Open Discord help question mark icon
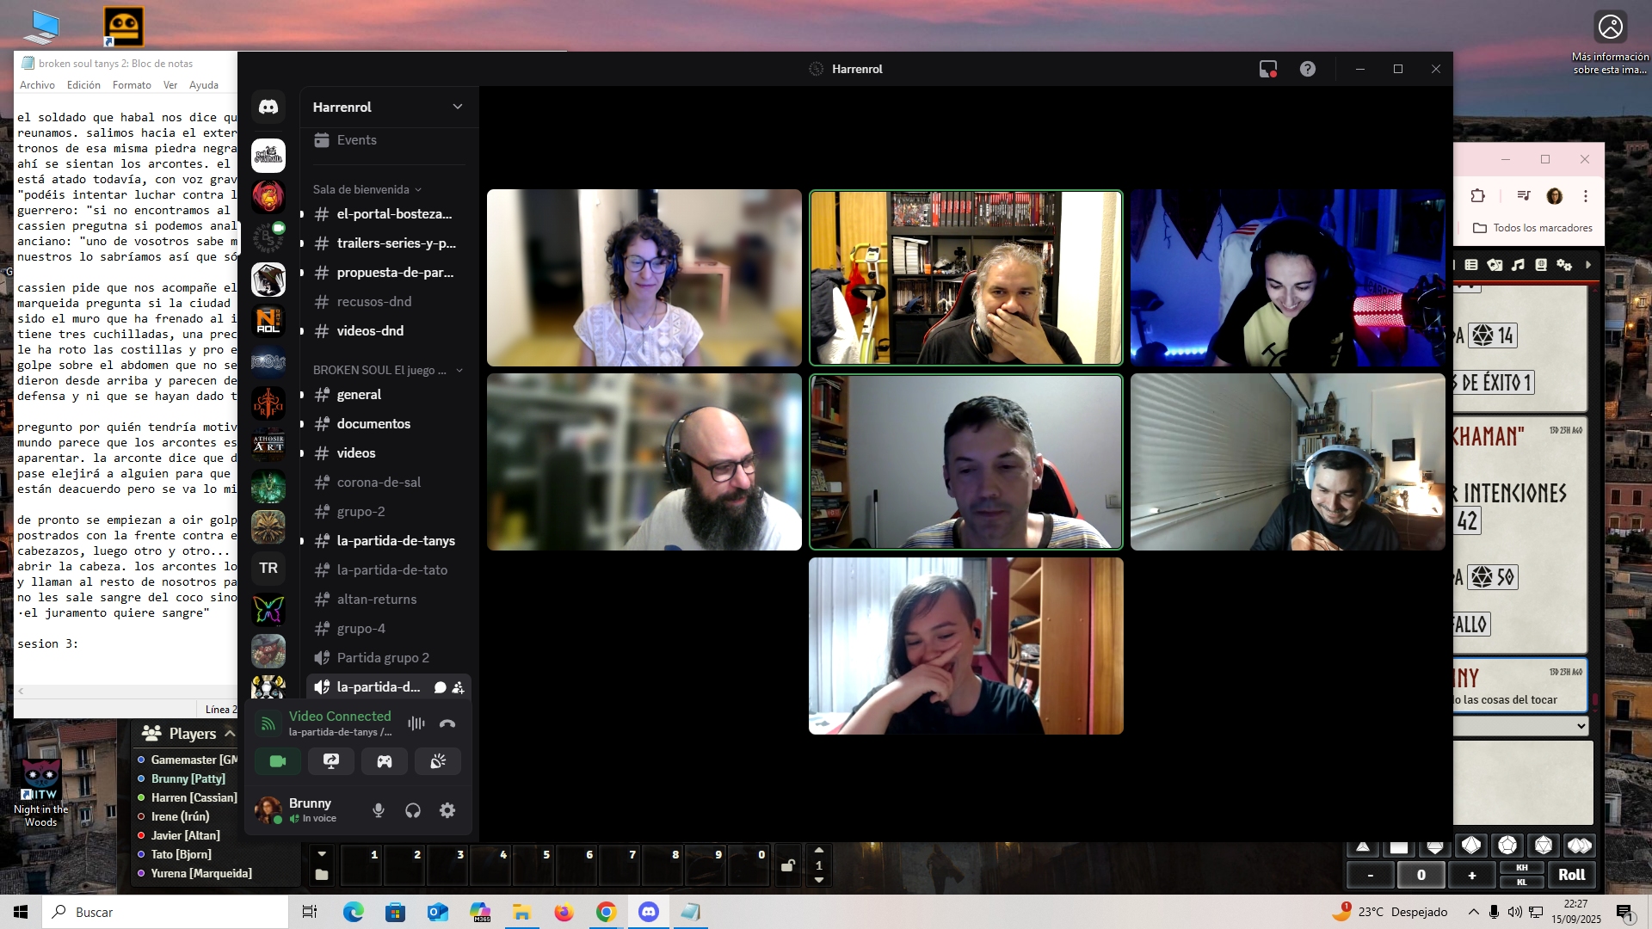This screenshot has width=1652, height=929. [x=1308, y=69]
